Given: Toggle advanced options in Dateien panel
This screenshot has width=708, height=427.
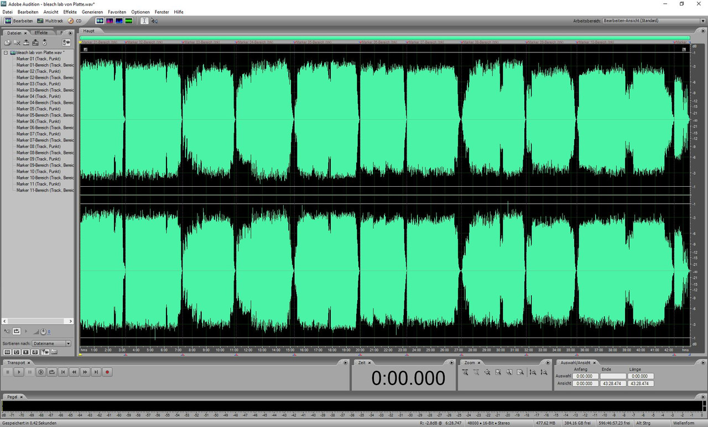Looking at the screenshot, I should [66, 43].
